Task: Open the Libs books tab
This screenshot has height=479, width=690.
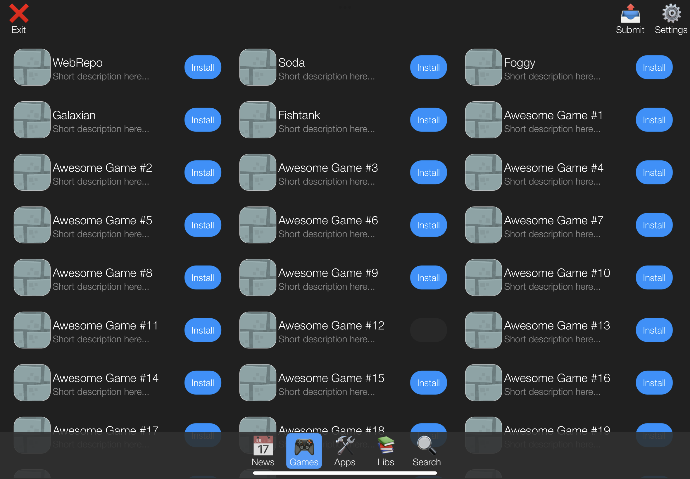Action: pyautogui.click(x=385, y=451)
